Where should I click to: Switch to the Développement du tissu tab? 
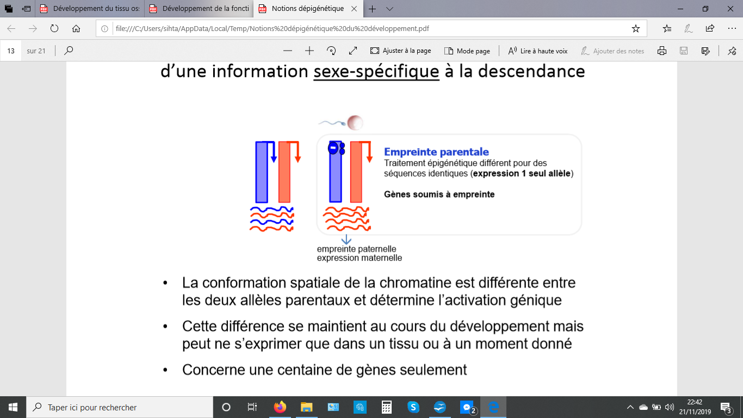click(x=90, y=9)
